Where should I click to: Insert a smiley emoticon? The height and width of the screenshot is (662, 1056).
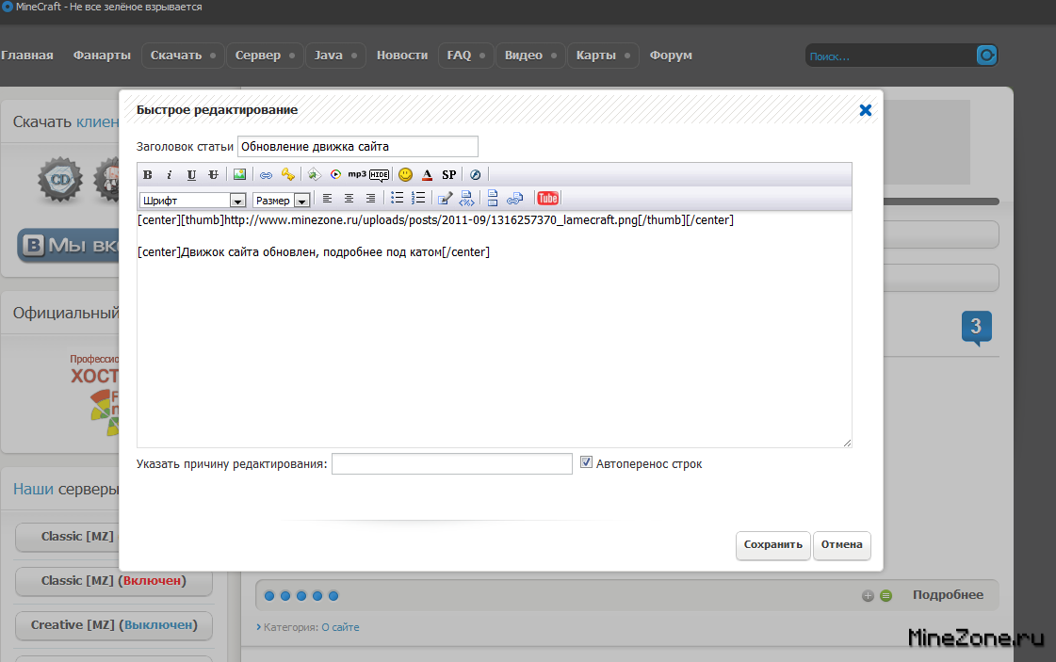[405, 175]
